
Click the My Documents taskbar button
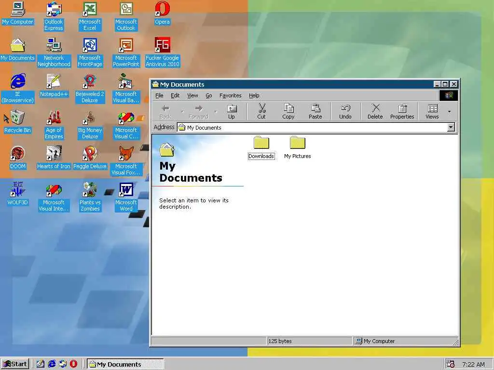click(x=125, y=364)
